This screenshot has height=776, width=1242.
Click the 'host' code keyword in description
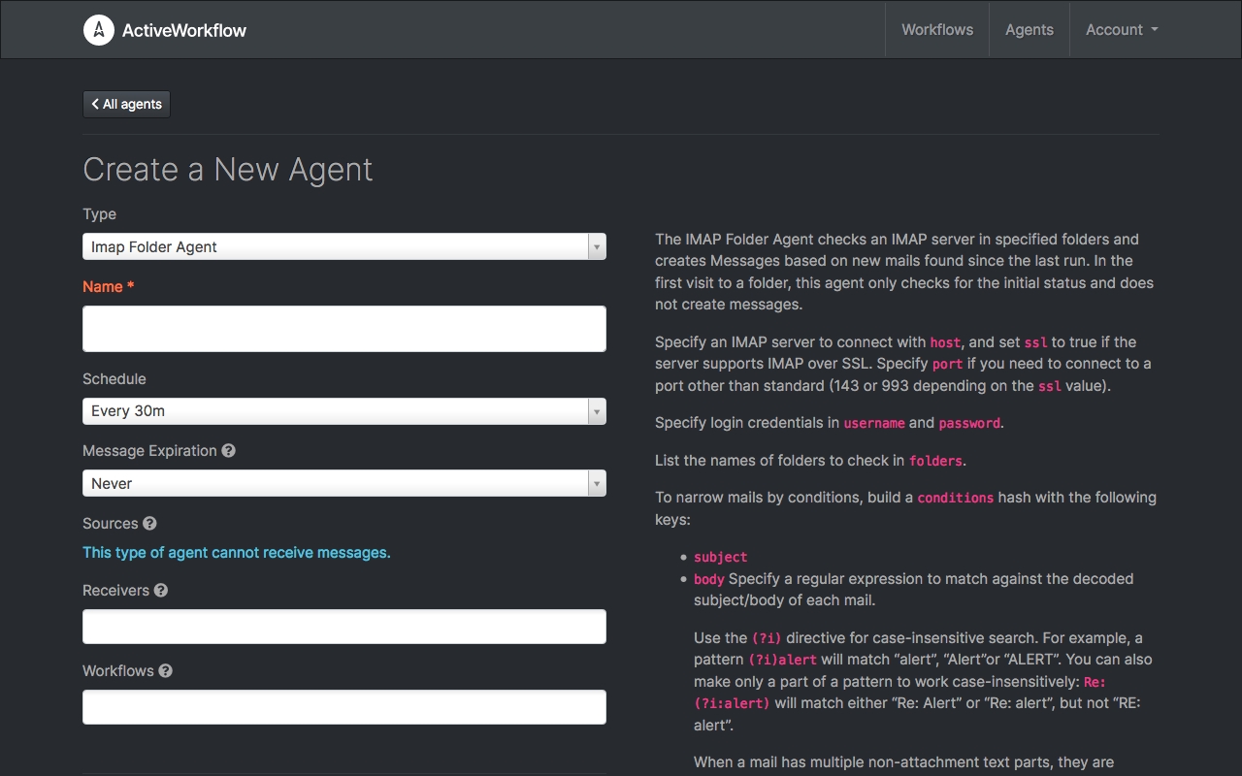945,342
